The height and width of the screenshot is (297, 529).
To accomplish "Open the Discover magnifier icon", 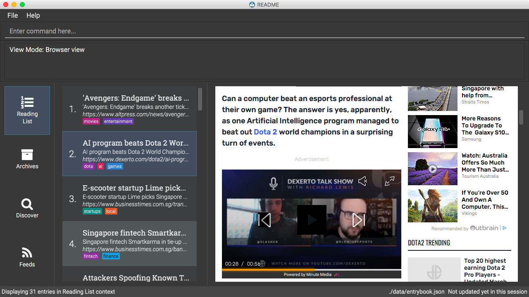I will (x=27, y=204).
